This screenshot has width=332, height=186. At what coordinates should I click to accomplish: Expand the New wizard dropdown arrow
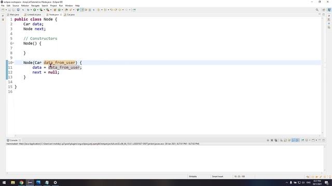click(x=6, y=10)
